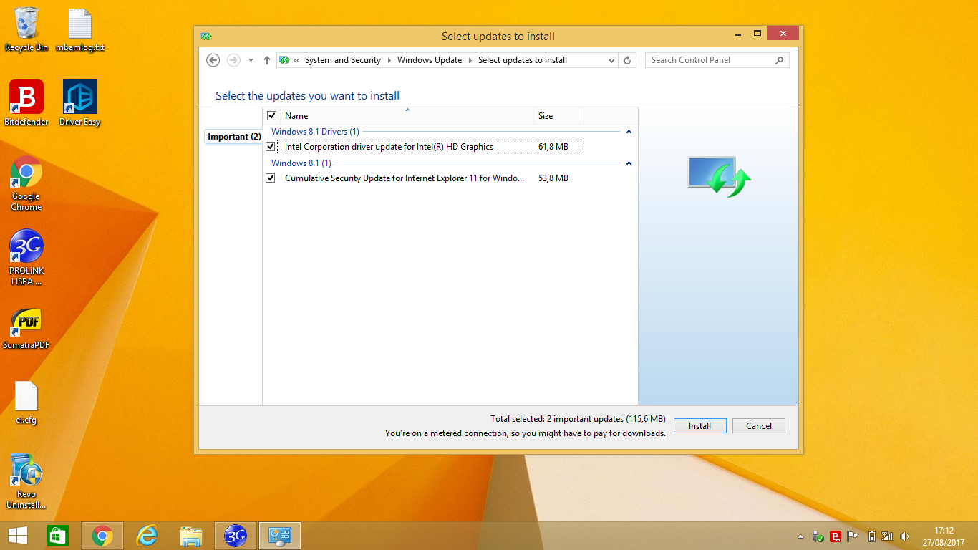The image size is (978, 550).
Task: Go up one level with Up arrow
Action: pos(267,60)
